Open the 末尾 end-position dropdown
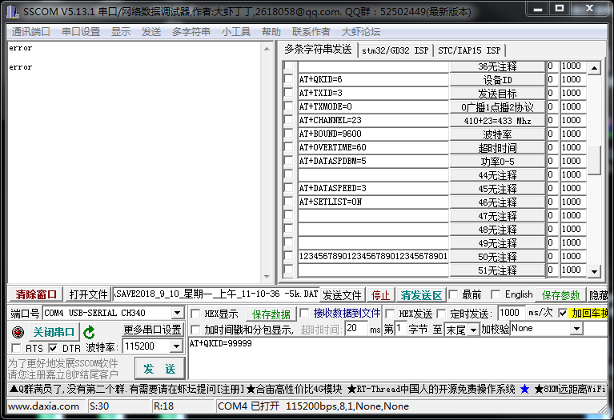The image size is (614, 420). [473, 330]
